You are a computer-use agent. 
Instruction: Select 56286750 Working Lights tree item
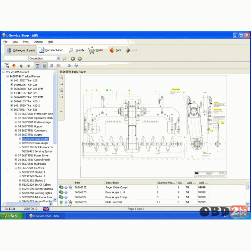pos(37,193)
